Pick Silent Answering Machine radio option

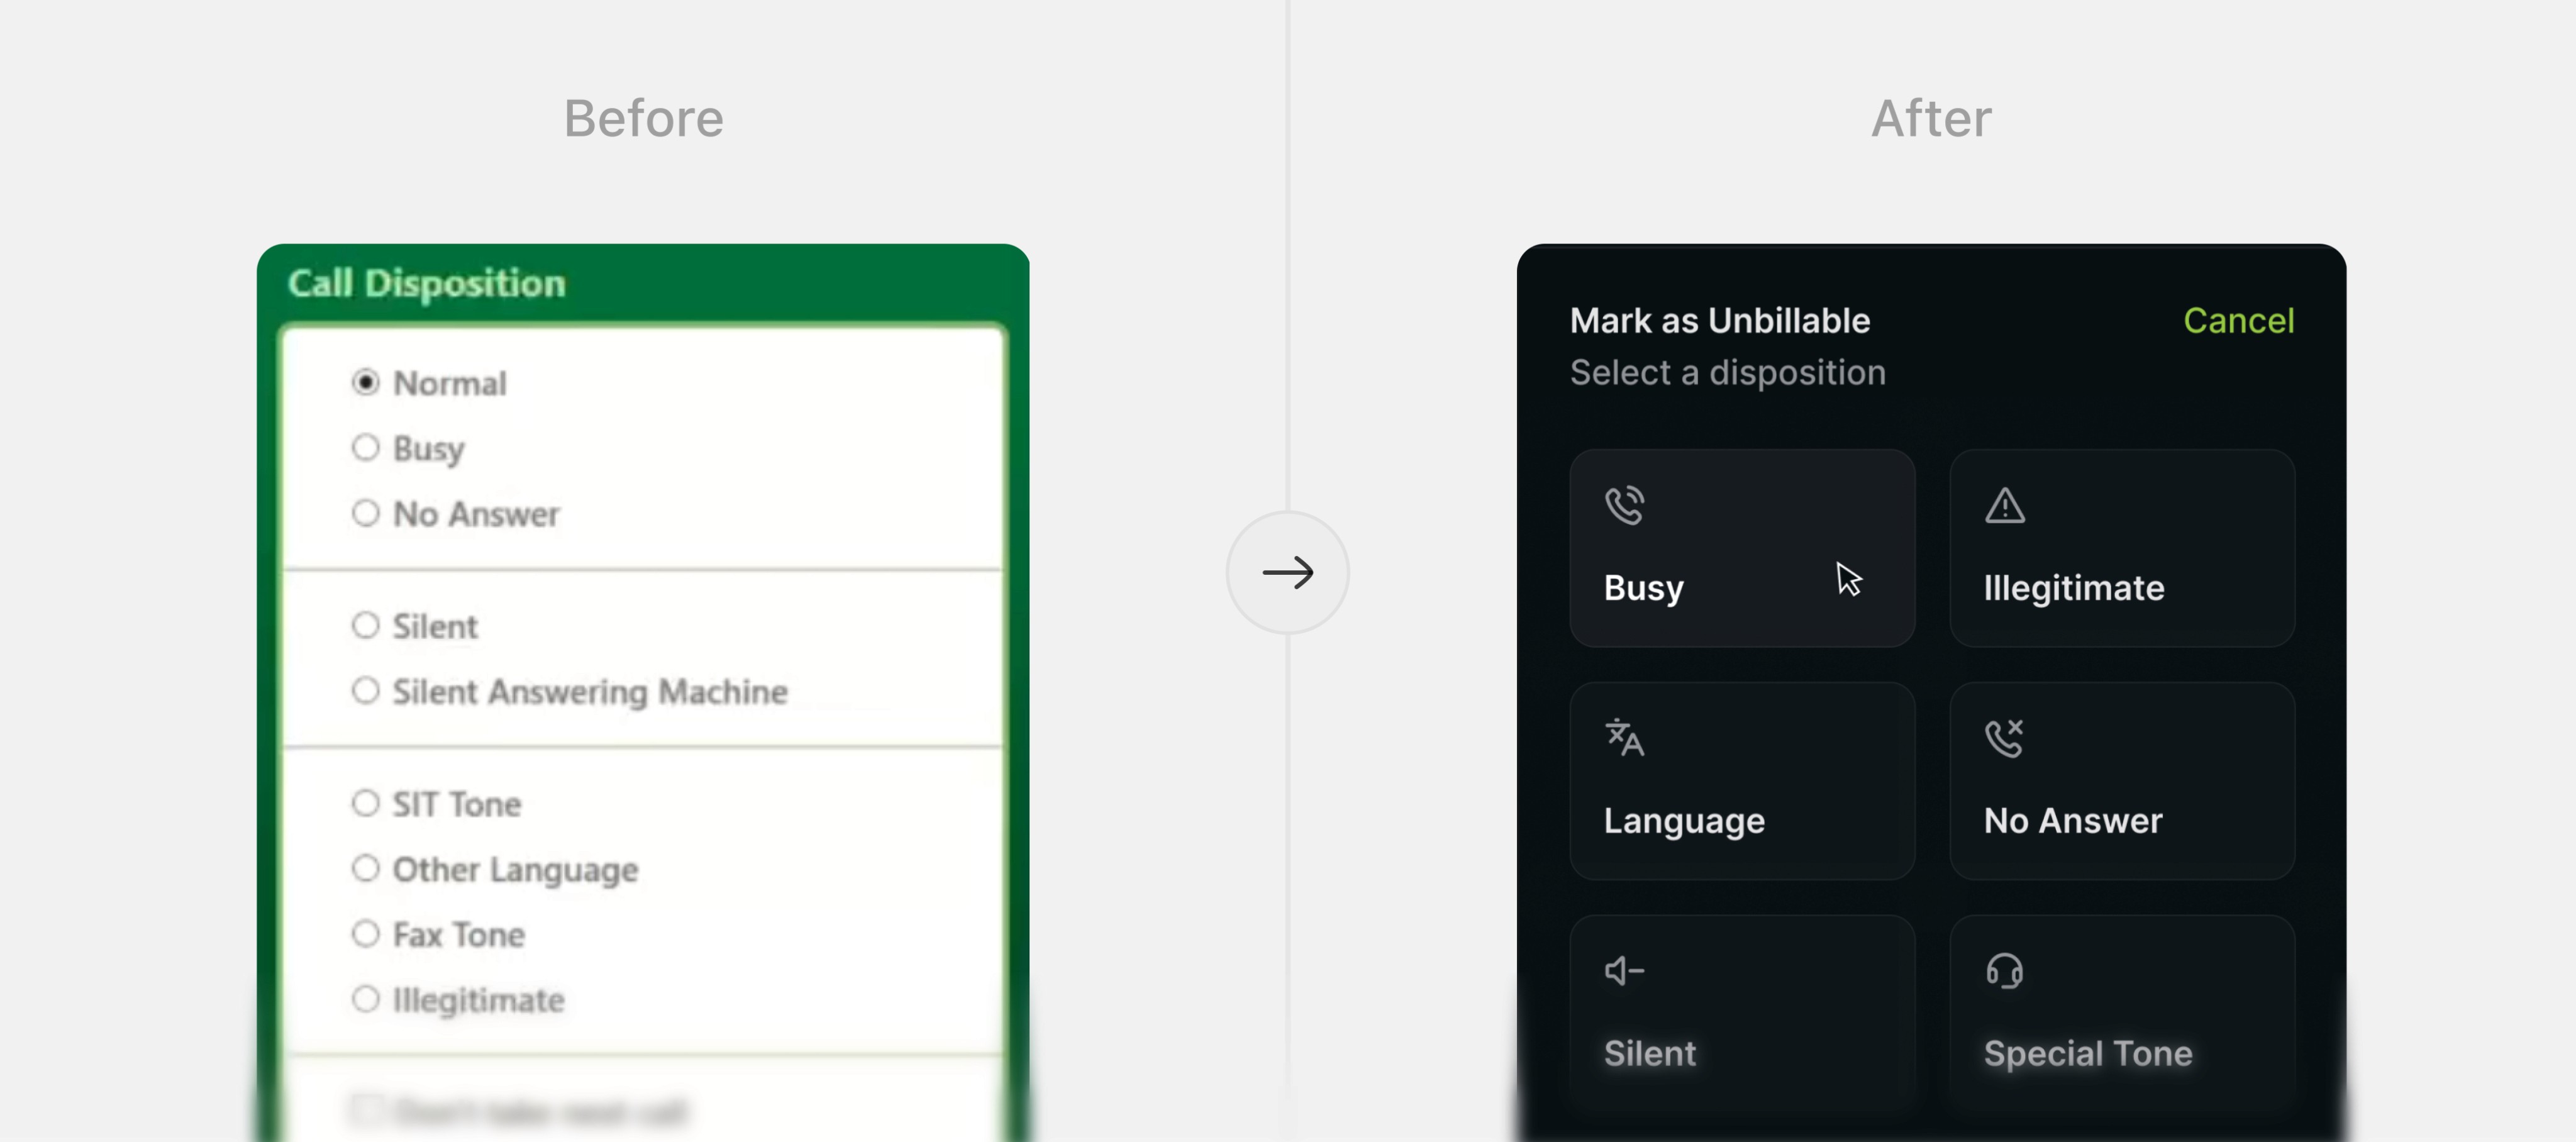[x=366, y=691]
